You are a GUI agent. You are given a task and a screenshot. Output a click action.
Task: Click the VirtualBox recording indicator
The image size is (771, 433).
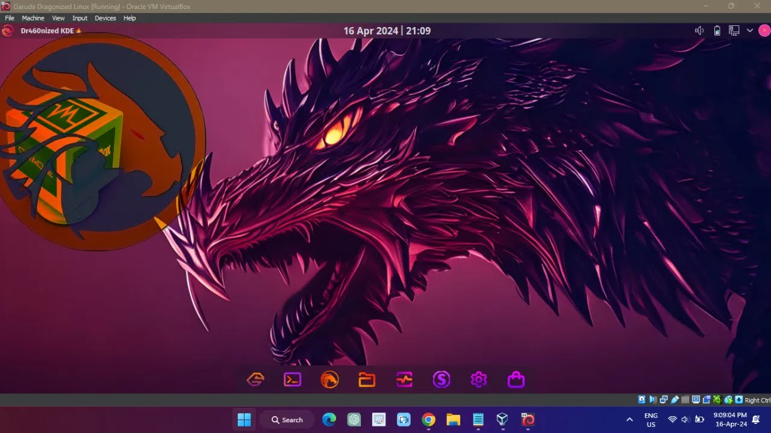(x=707, y=400)
